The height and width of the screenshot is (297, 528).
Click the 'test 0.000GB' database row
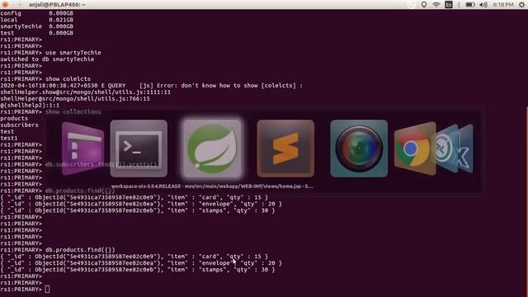36,33
